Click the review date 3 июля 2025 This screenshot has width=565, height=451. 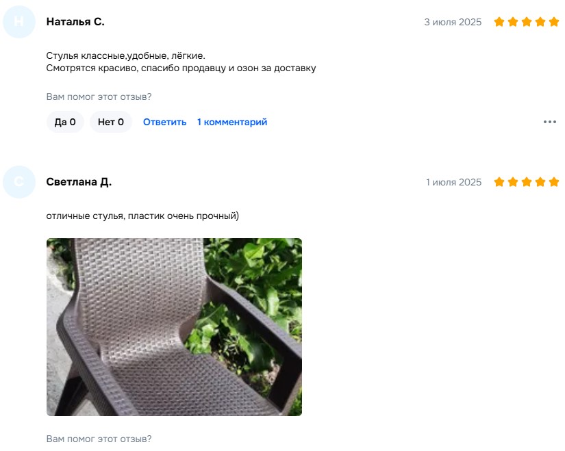tap(453, 22)
